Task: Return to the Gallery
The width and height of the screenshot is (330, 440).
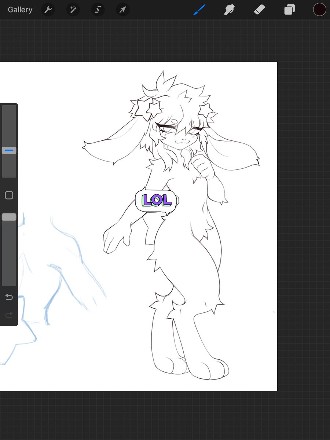Action: pos(20,10)
